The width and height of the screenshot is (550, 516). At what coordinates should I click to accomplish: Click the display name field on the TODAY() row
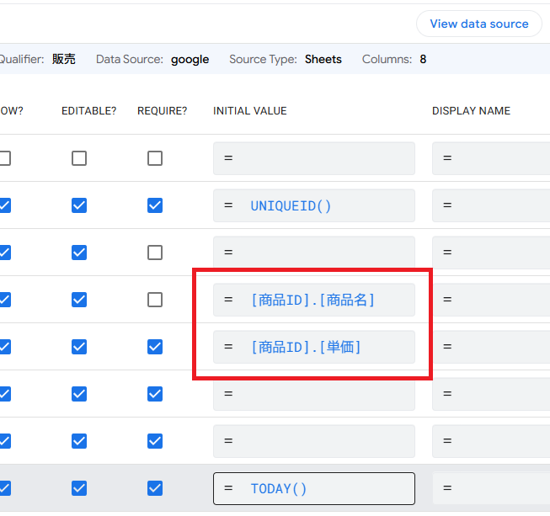click(x=492, y=488)
